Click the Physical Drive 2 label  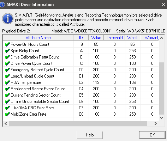16,31
